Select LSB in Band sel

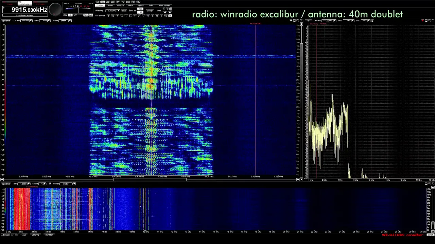point(140,12)
